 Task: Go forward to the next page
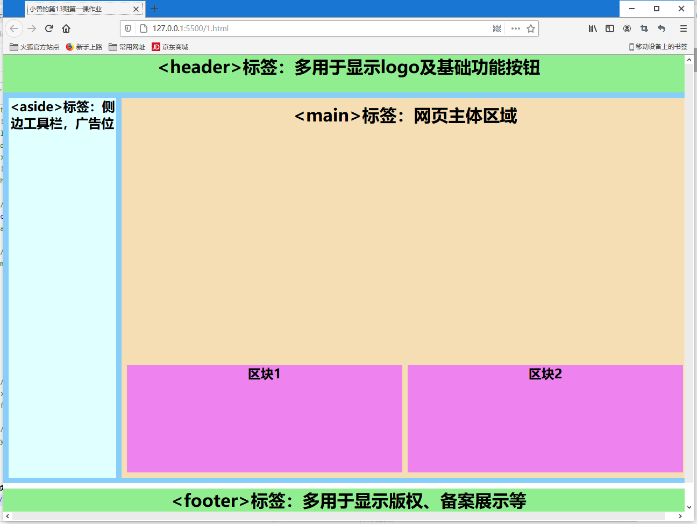point(32,28)
